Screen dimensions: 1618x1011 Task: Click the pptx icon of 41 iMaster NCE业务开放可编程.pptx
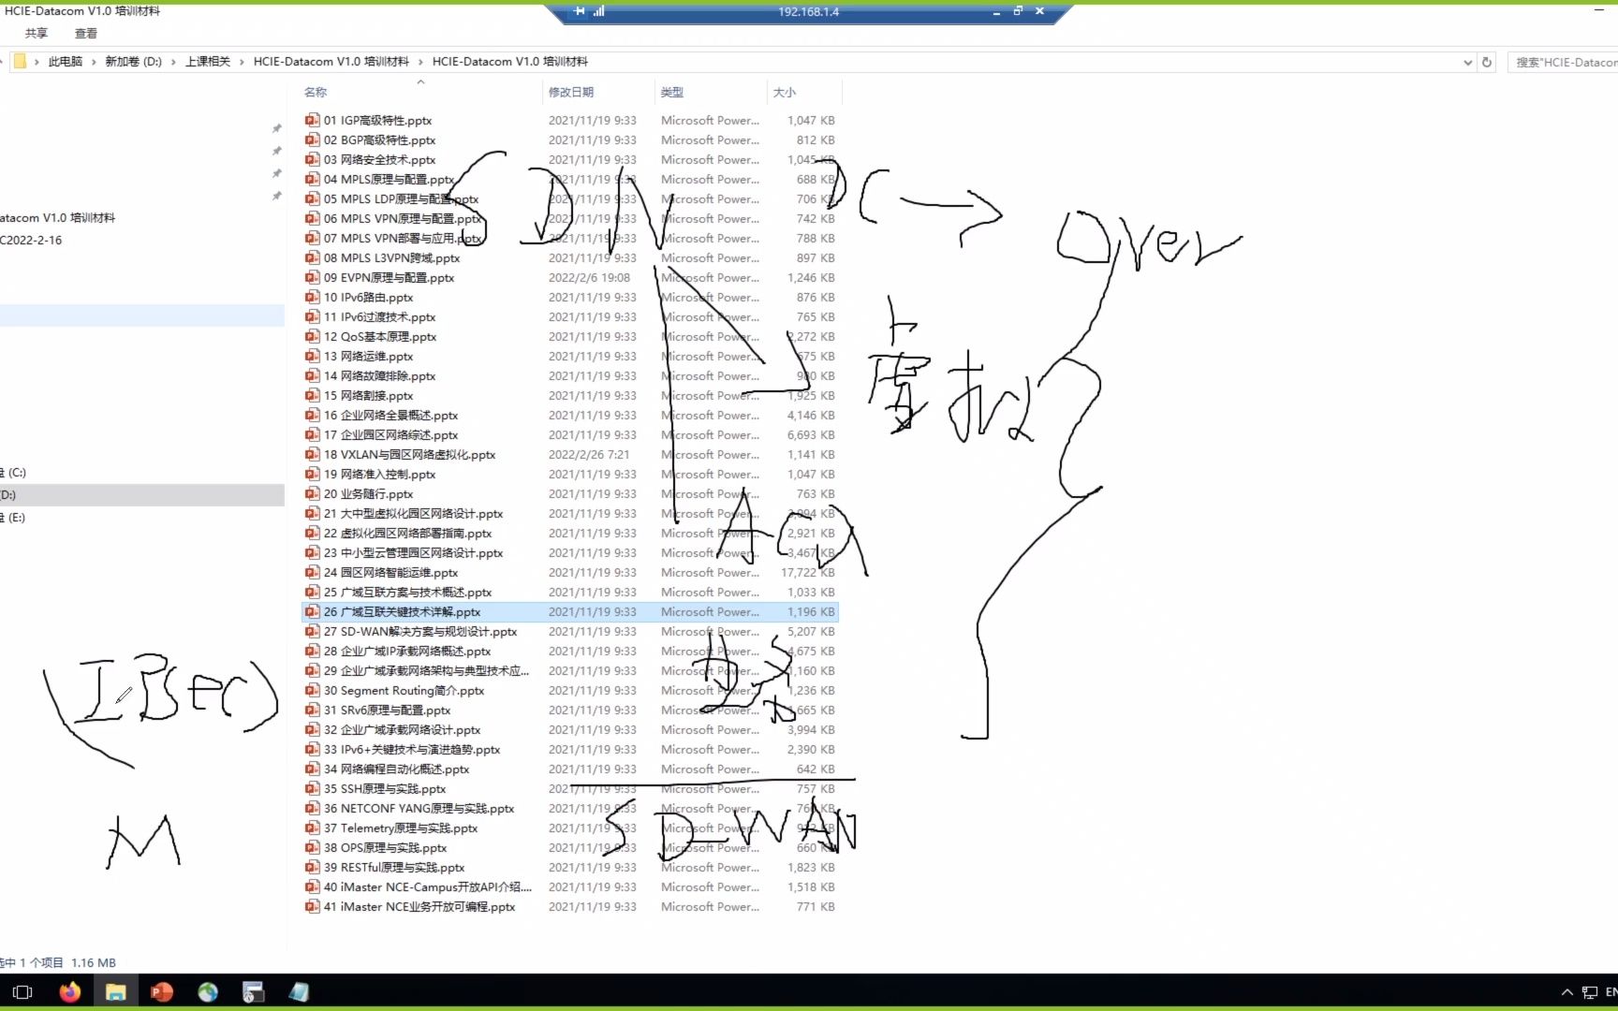[x=312, y=906]
